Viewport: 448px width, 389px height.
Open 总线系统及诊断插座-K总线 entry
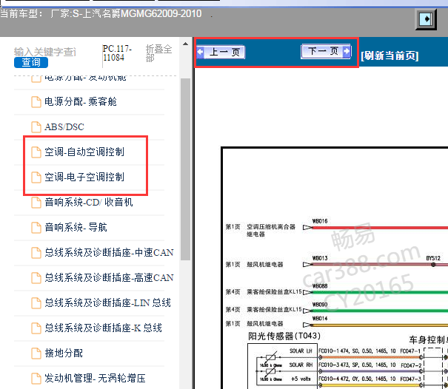point(103,328)
